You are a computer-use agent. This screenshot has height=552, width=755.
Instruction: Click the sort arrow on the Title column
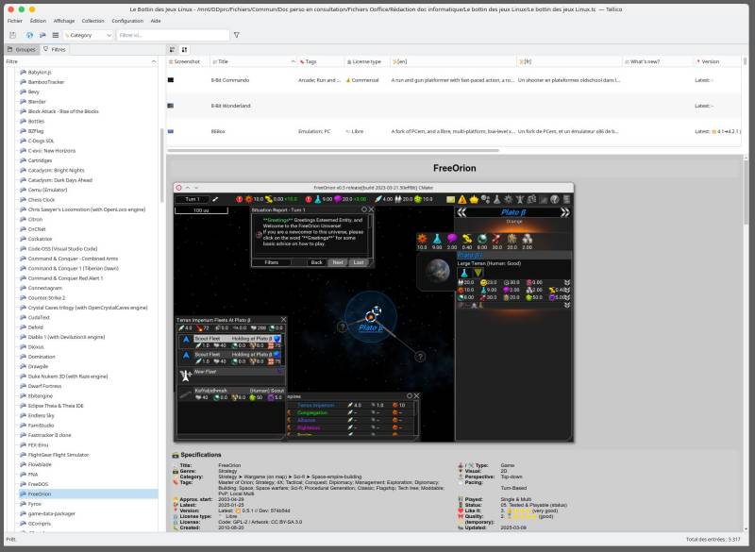coord(294,61)
